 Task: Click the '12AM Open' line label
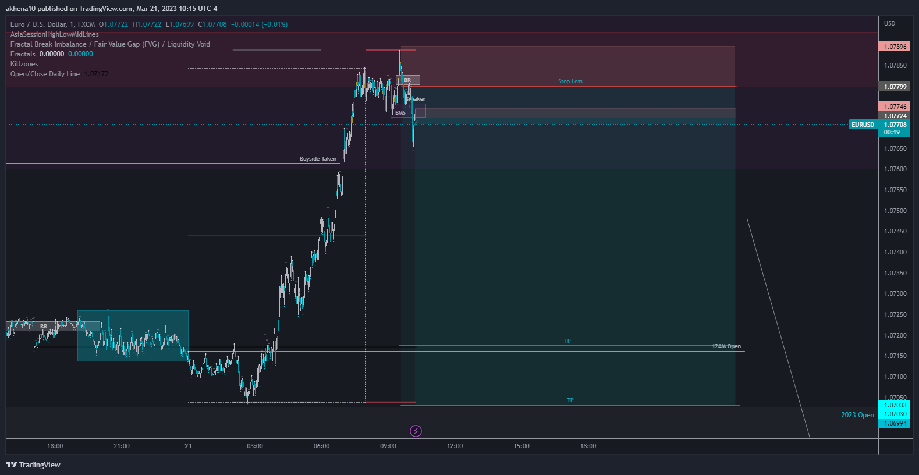coord(726,346)
